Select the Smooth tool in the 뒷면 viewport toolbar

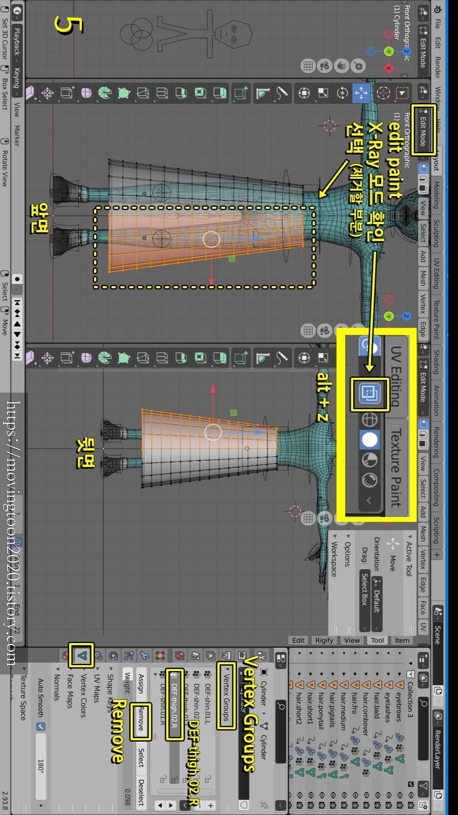[86, 358]
